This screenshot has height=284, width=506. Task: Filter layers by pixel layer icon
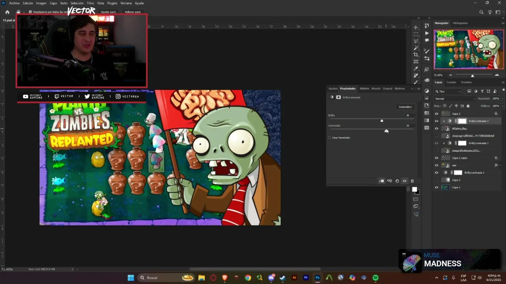(469, 91)
